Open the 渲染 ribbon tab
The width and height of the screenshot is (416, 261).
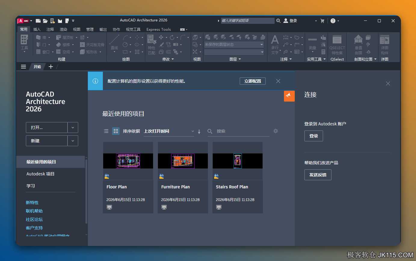[x=63, y=29]
